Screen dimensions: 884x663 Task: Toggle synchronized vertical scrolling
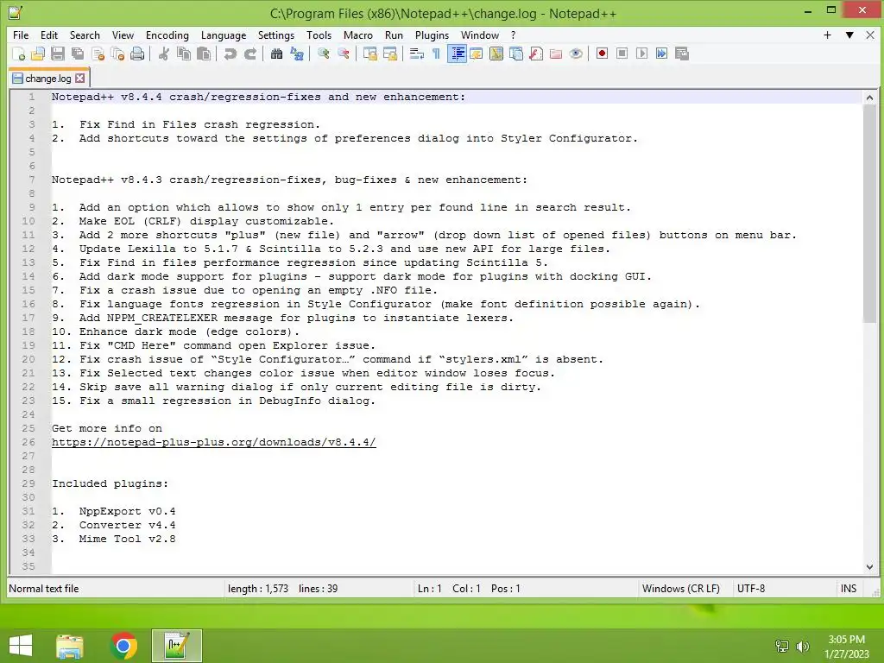coord(369,54)
